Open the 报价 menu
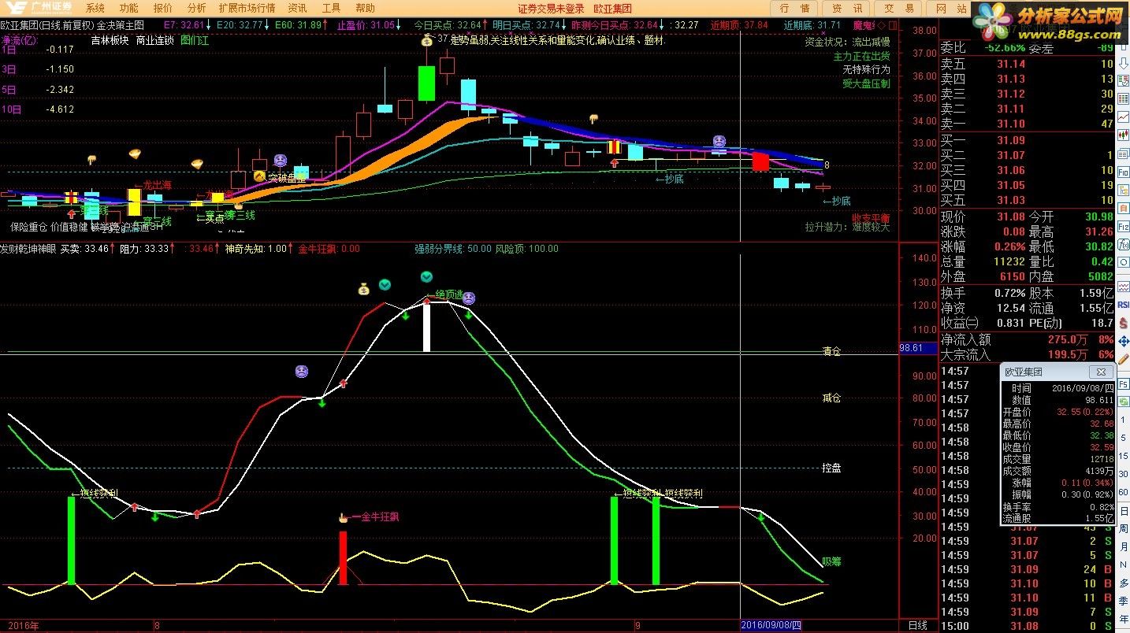This screenshot has height=633, width=1130. [x=163, y=8]
